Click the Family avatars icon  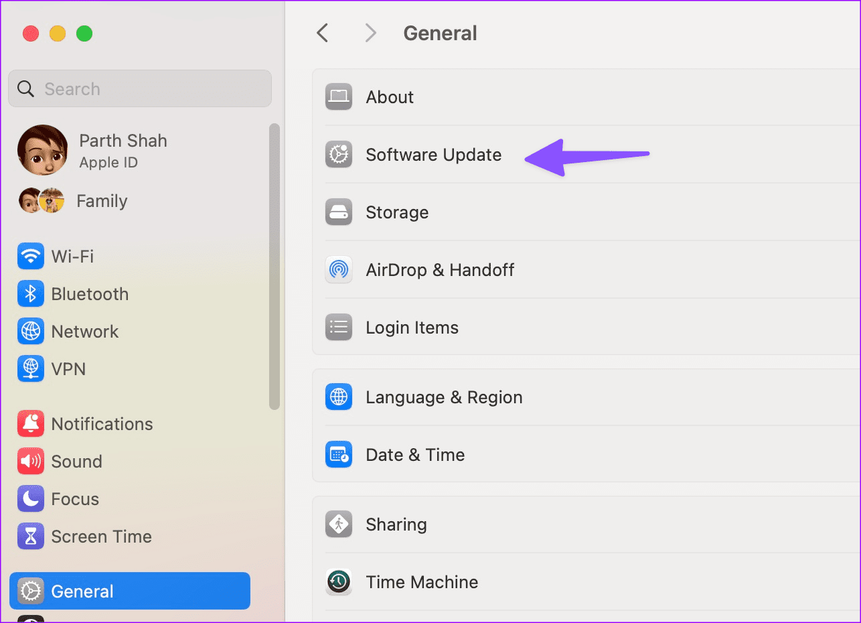pos(42,200)
